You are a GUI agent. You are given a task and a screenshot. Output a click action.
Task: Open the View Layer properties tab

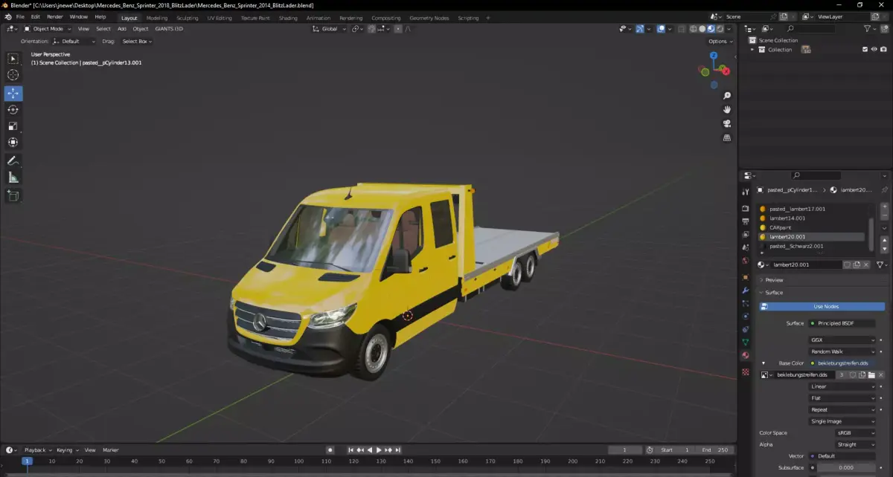pyautogui.click(x=746, y=235)
